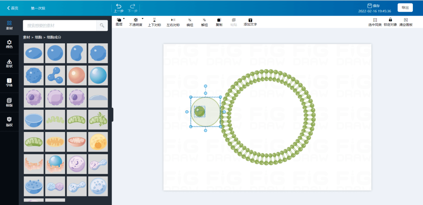This screenshot has width=423, height=205.
Task: Select the orange sphere thumbnail
Action: pos(76,75)
